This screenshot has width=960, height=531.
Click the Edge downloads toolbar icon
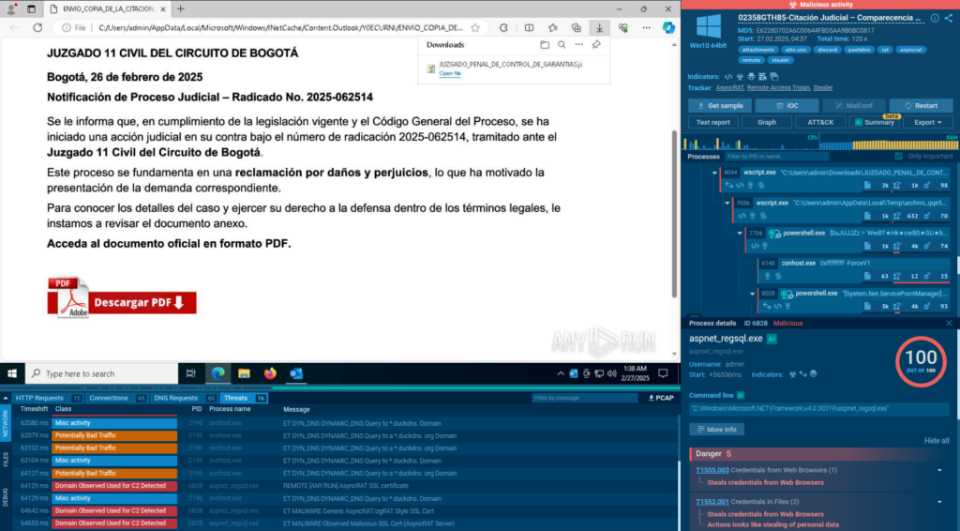point(600,27)
